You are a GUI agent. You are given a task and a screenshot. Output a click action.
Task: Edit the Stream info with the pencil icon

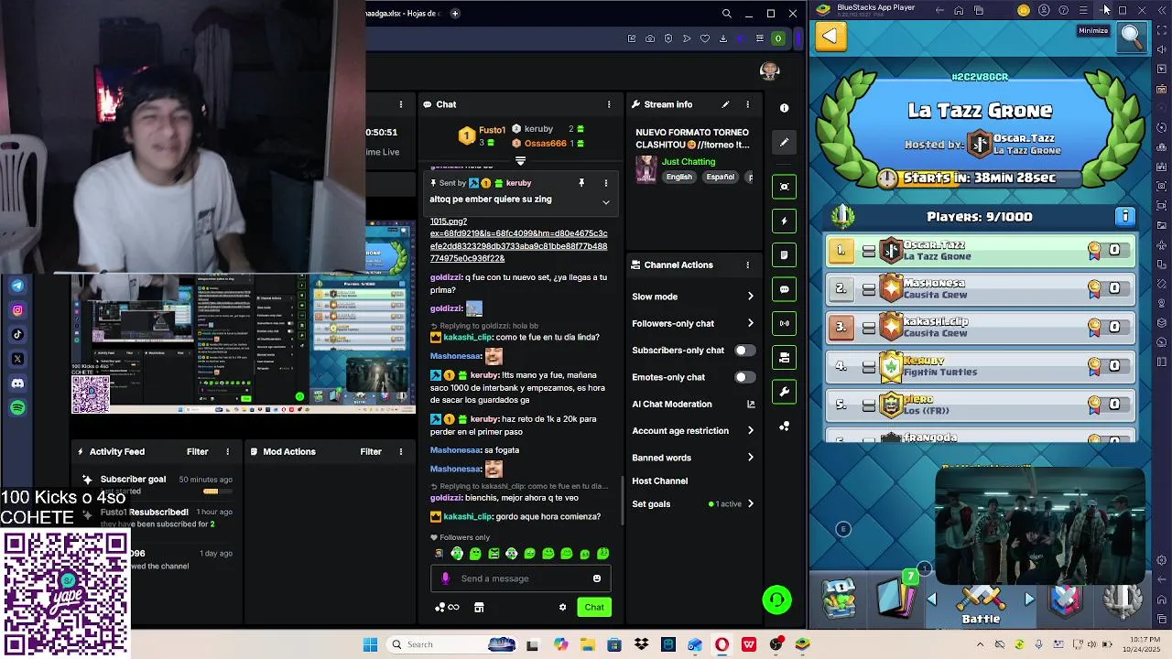[x=725, y=104]
